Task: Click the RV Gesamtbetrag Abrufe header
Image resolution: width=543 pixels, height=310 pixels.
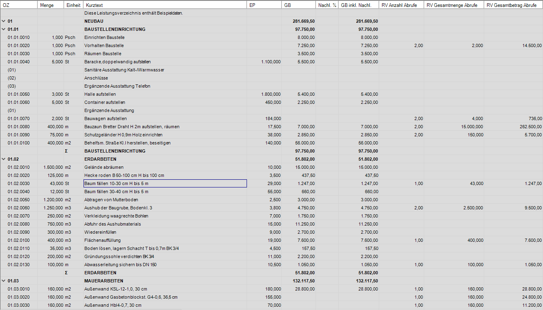Action: [513, 5]
